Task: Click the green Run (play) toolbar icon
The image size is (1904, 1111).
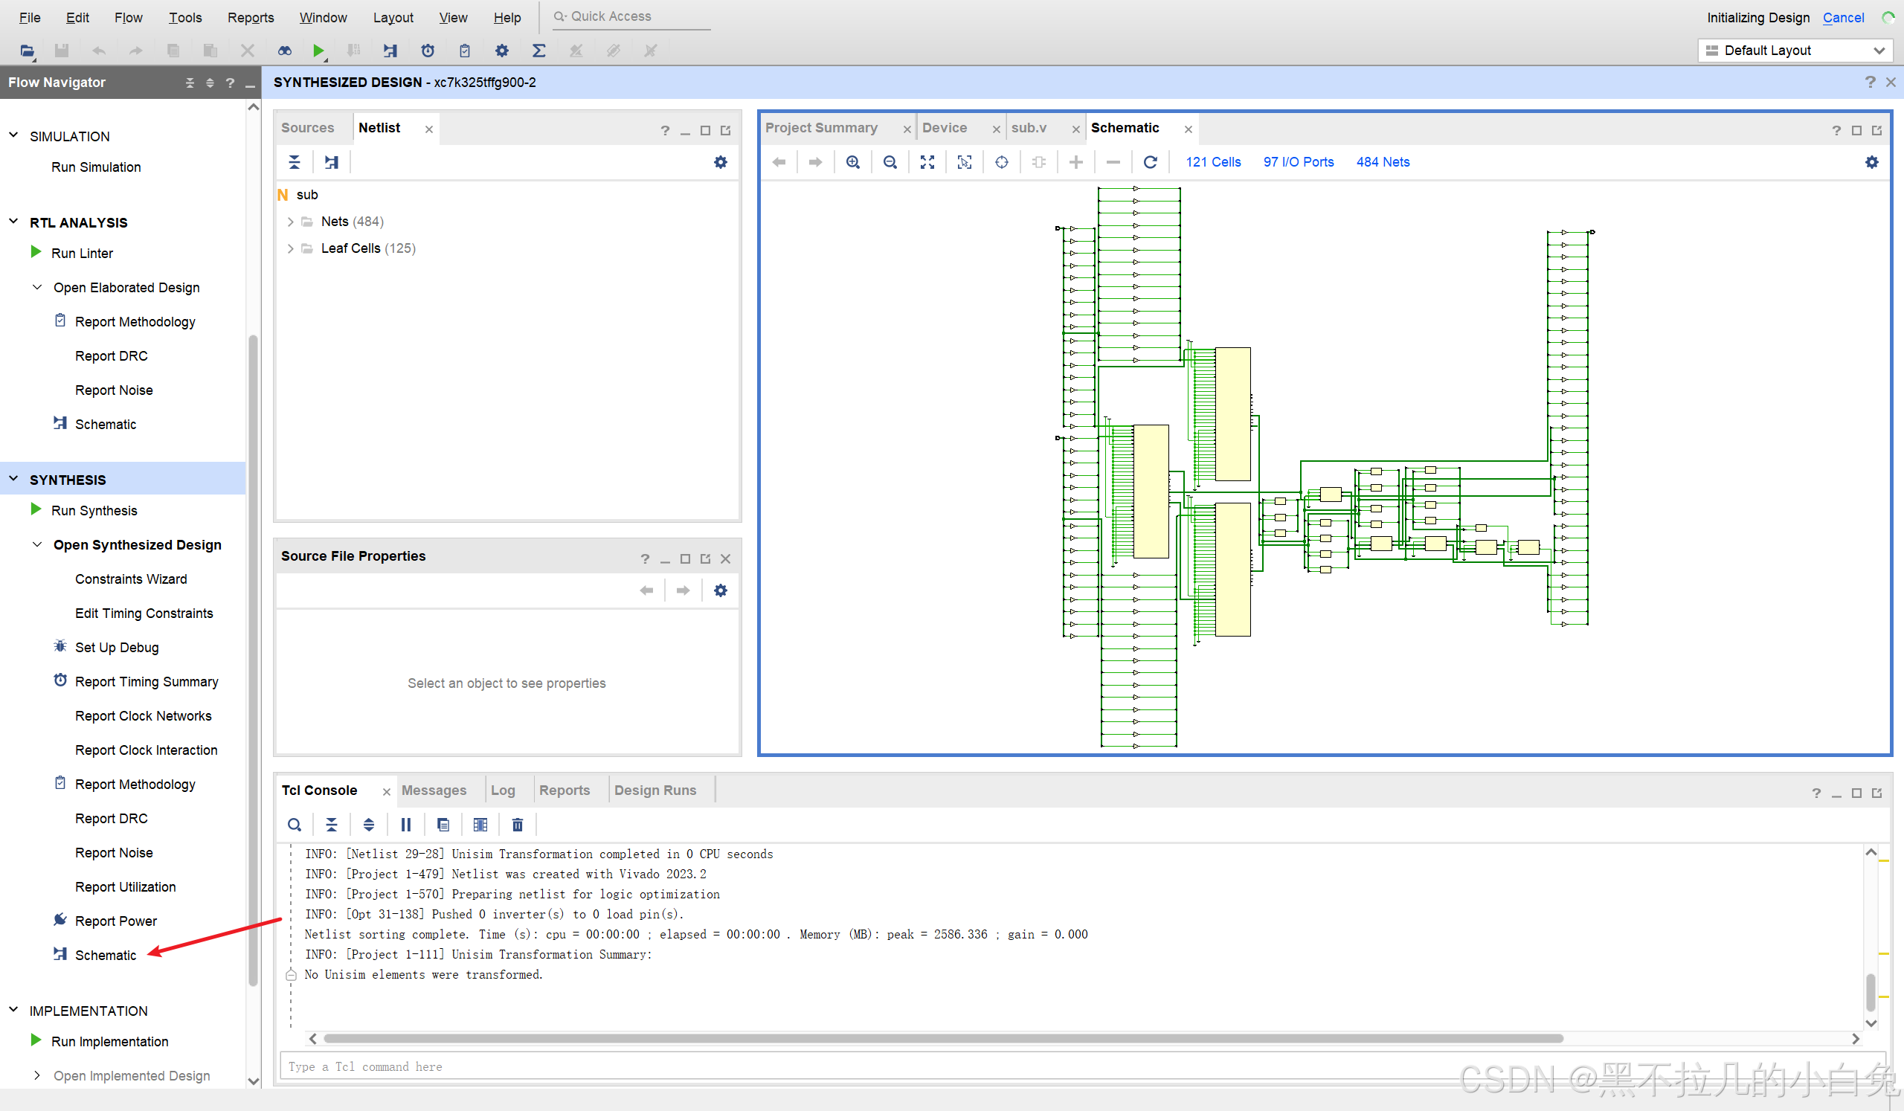Action: 318,51
